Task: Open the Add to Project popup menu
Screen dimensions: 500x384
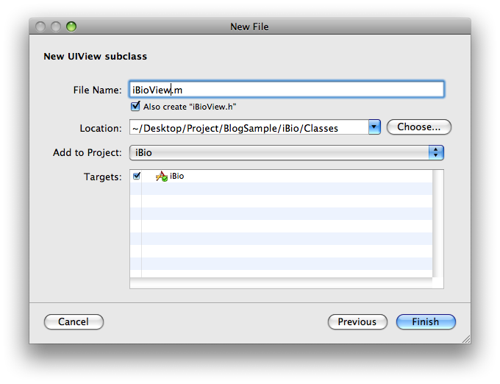Action: click(x=286, y=152)
